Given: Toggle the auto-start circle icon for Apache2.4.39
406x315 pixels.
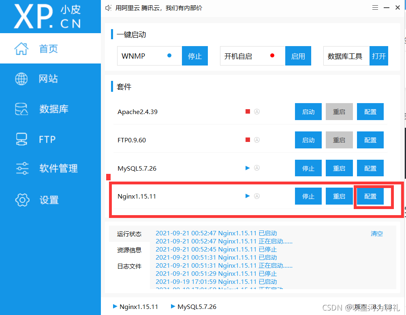Looking at the screenshot, I should 257,112.
